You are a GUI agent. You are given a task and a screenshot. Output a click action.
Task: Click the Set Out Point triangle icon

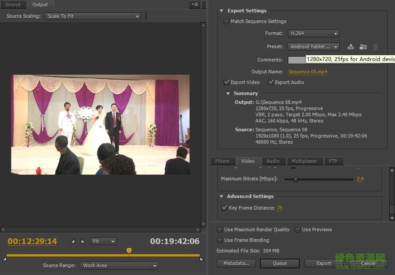[x=83, y=241]
